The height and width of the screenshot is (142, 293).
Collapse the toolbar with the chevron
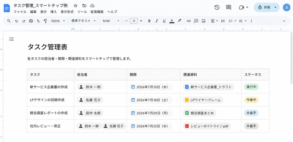[284, 21]
